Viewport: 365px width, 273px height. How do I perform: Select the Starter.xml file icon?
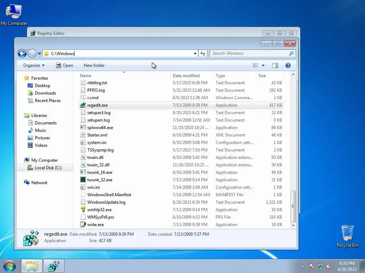click(x=83, y=135)
